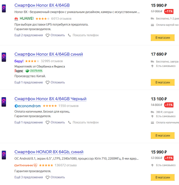Screen dimensions: 179x185
Task: Open the first Honor 8X phone thumbnail
Action: [4, 8]
